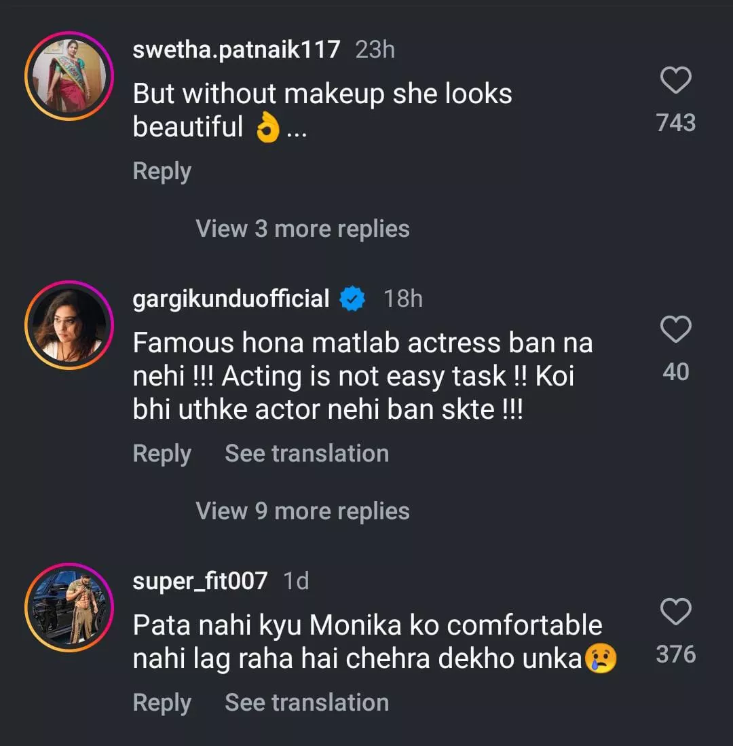Image resolution: width=733 pixels, height=746 pixels.
Task: Click the blue verified badge icon
Action: (352, 299)
